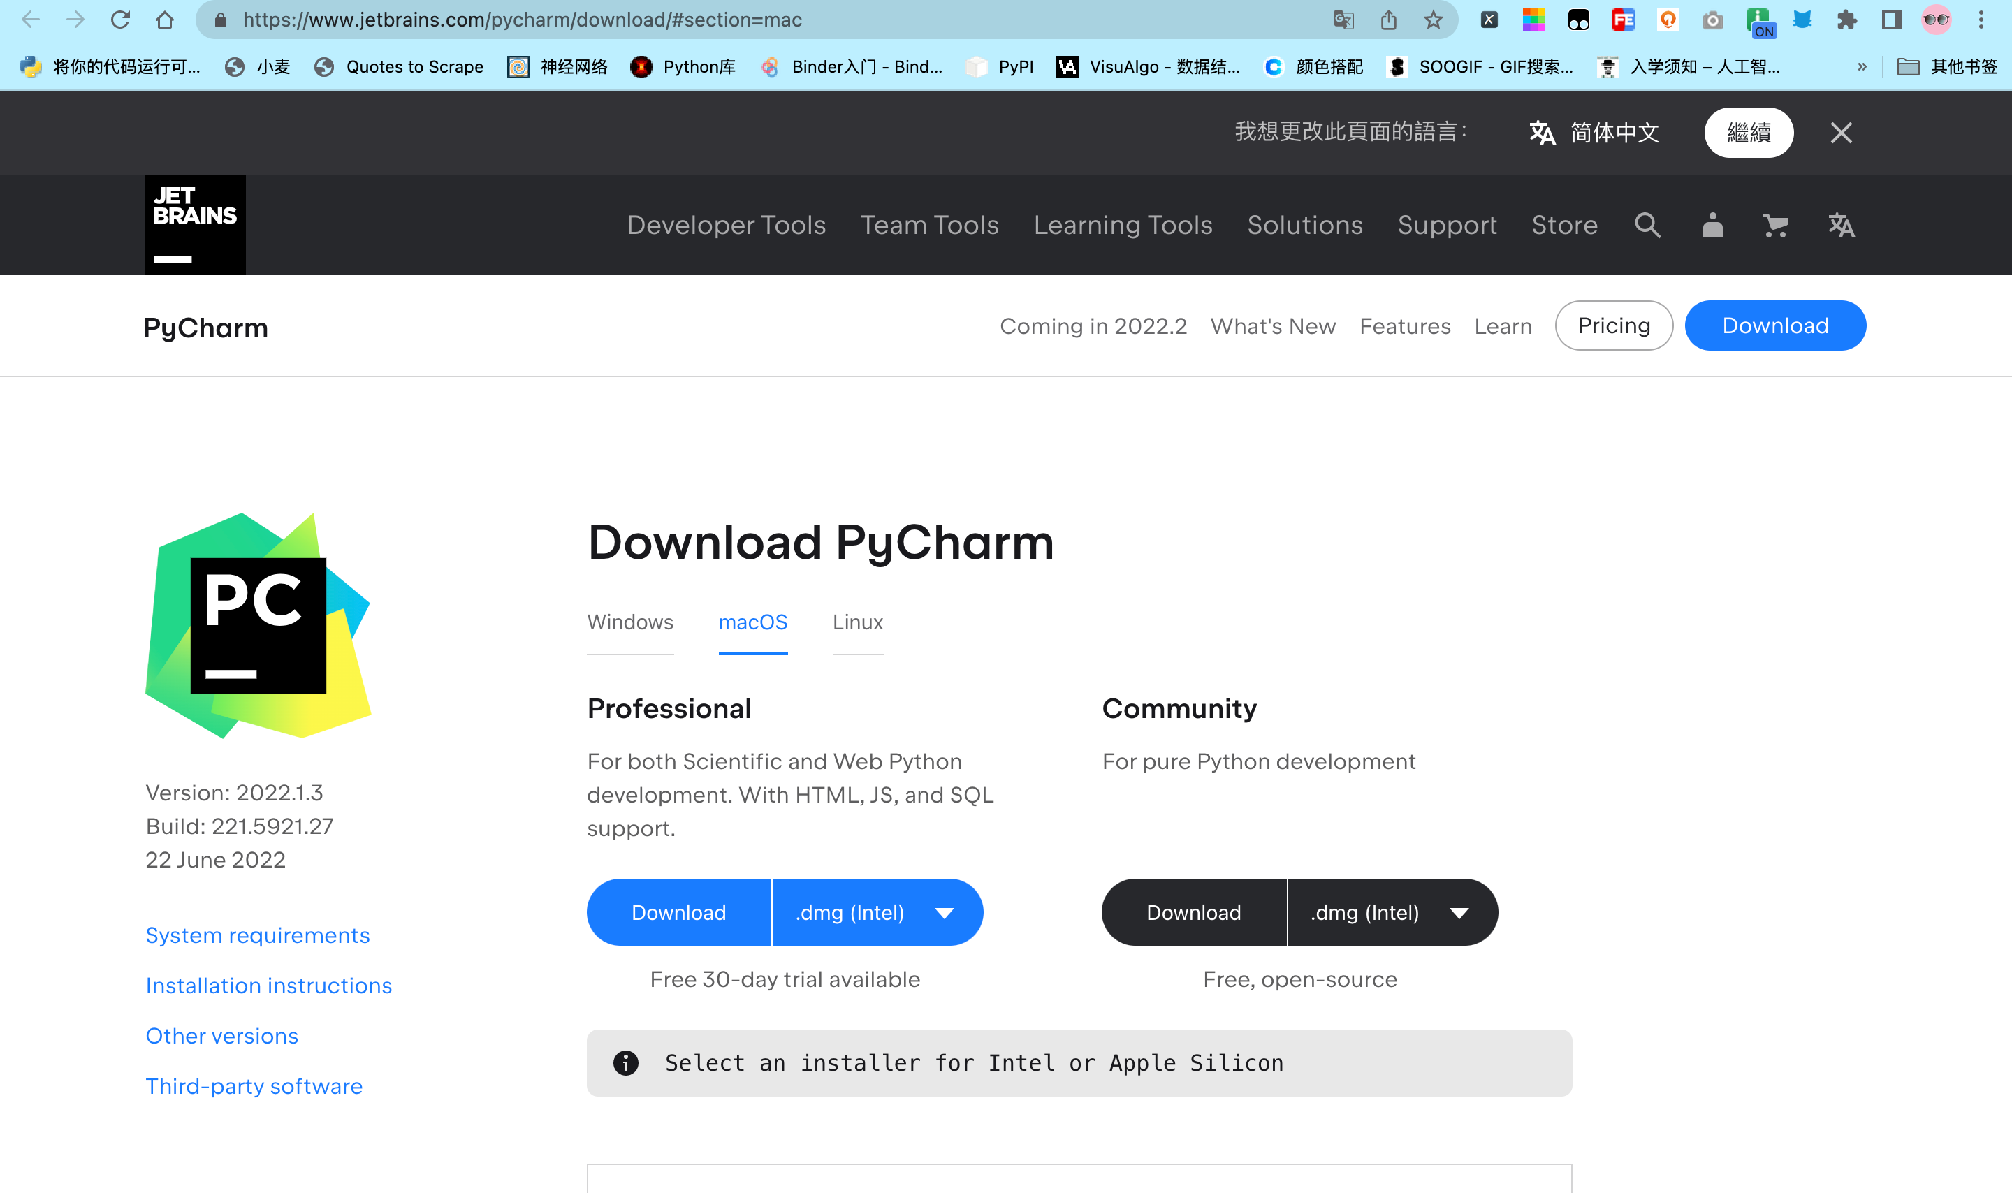Dismiss the language change banner

click(x=1841, y=133)
